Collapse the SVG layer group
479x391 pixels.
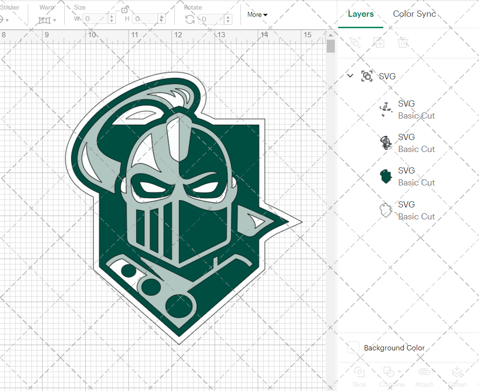click(x=350, y=76)
